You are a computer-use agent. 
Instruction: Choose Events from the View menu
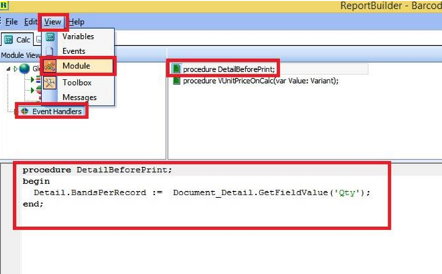[73, 51]
